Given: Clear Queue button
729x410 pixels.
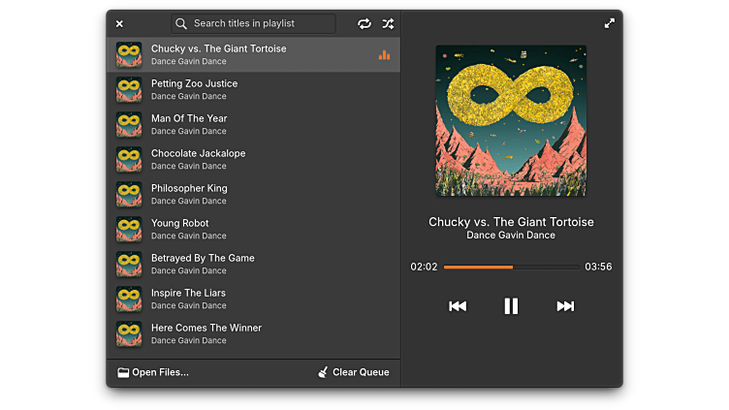Looking at the screenshot, I should pyautogui.click(x=354, y=372).
